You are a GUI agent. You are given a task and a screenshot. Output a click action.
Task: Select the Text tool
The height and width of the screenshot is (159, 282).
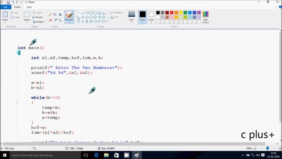click(x=60, y=15)
